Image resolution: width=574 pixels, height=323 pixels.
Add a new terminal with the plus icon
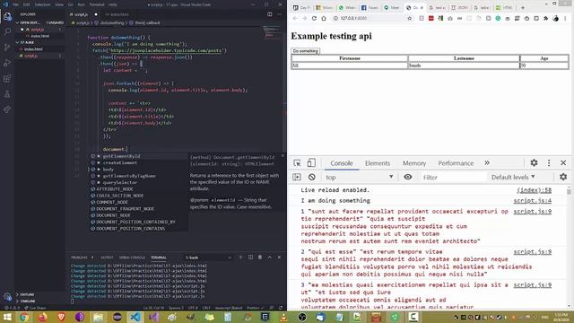click(240, 258)
